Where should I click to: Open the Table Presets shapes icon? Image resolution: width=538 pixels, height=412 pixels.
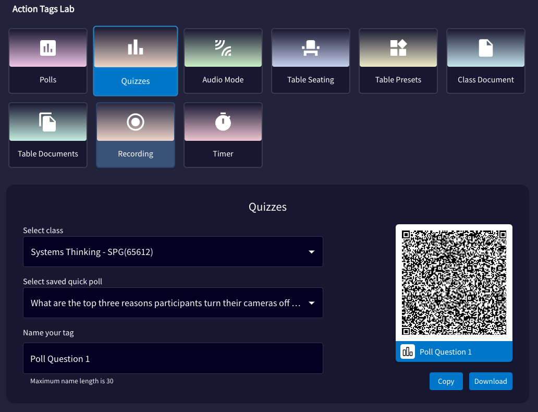tap(398, 48)
